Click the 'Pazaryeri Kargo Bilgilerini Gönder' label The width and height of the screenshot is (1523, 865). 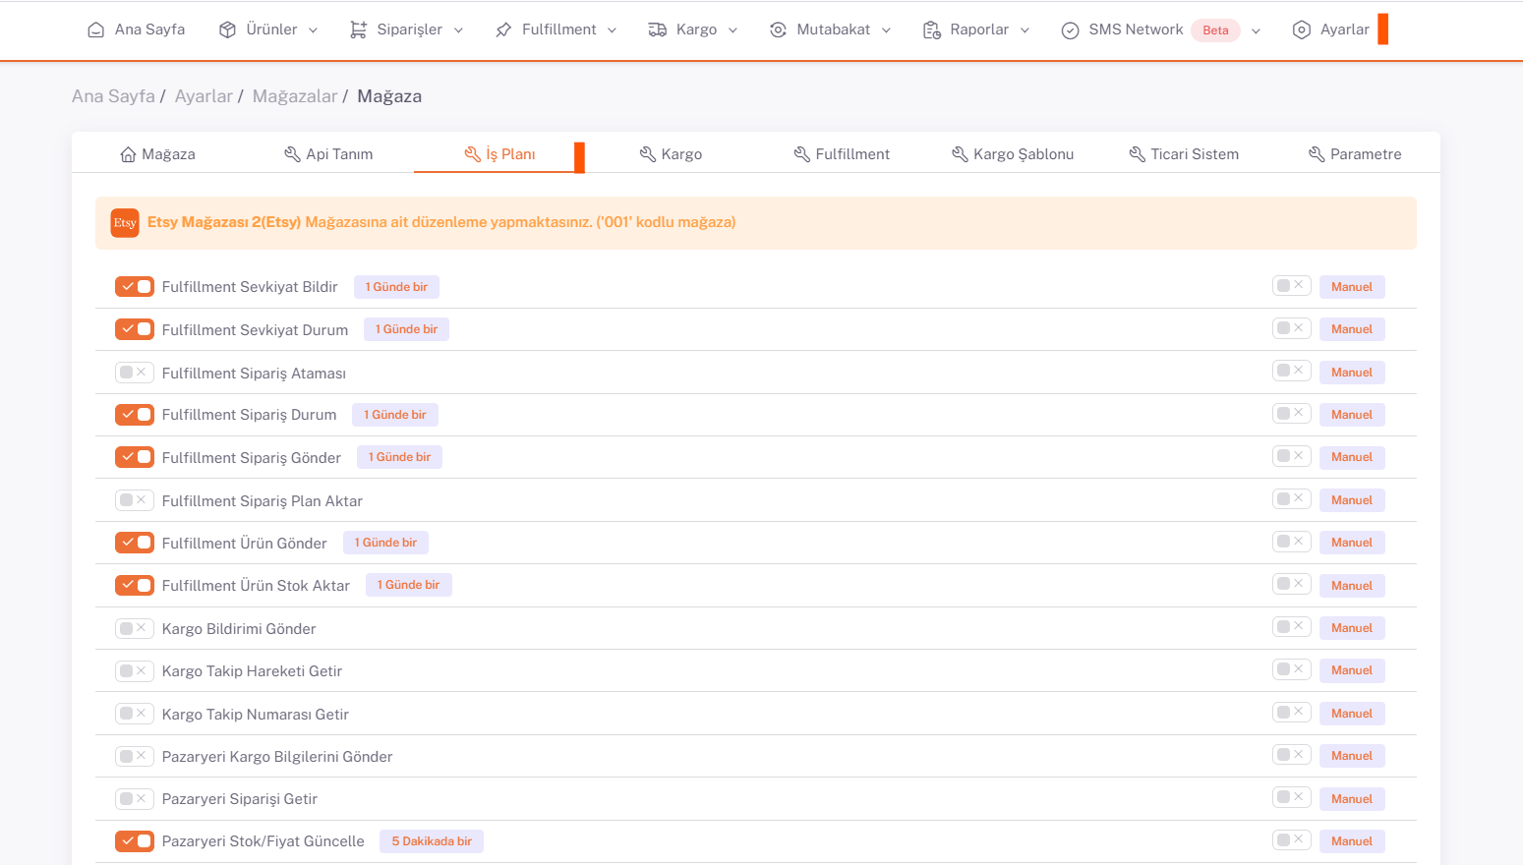(x=277, y=757)
